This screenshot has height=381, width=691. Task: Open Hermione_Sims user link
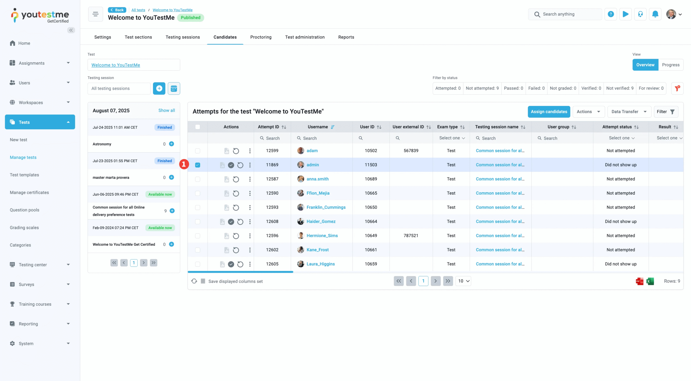[x=322, y=236]
